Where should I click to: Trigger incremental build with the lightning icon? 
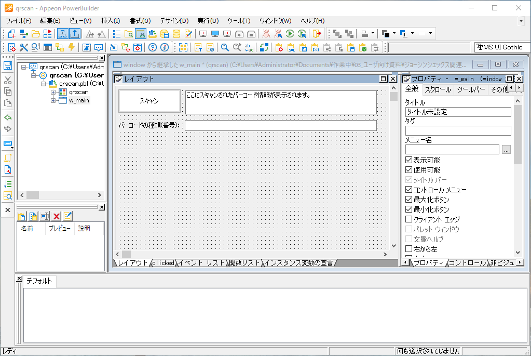coord(71,47)
